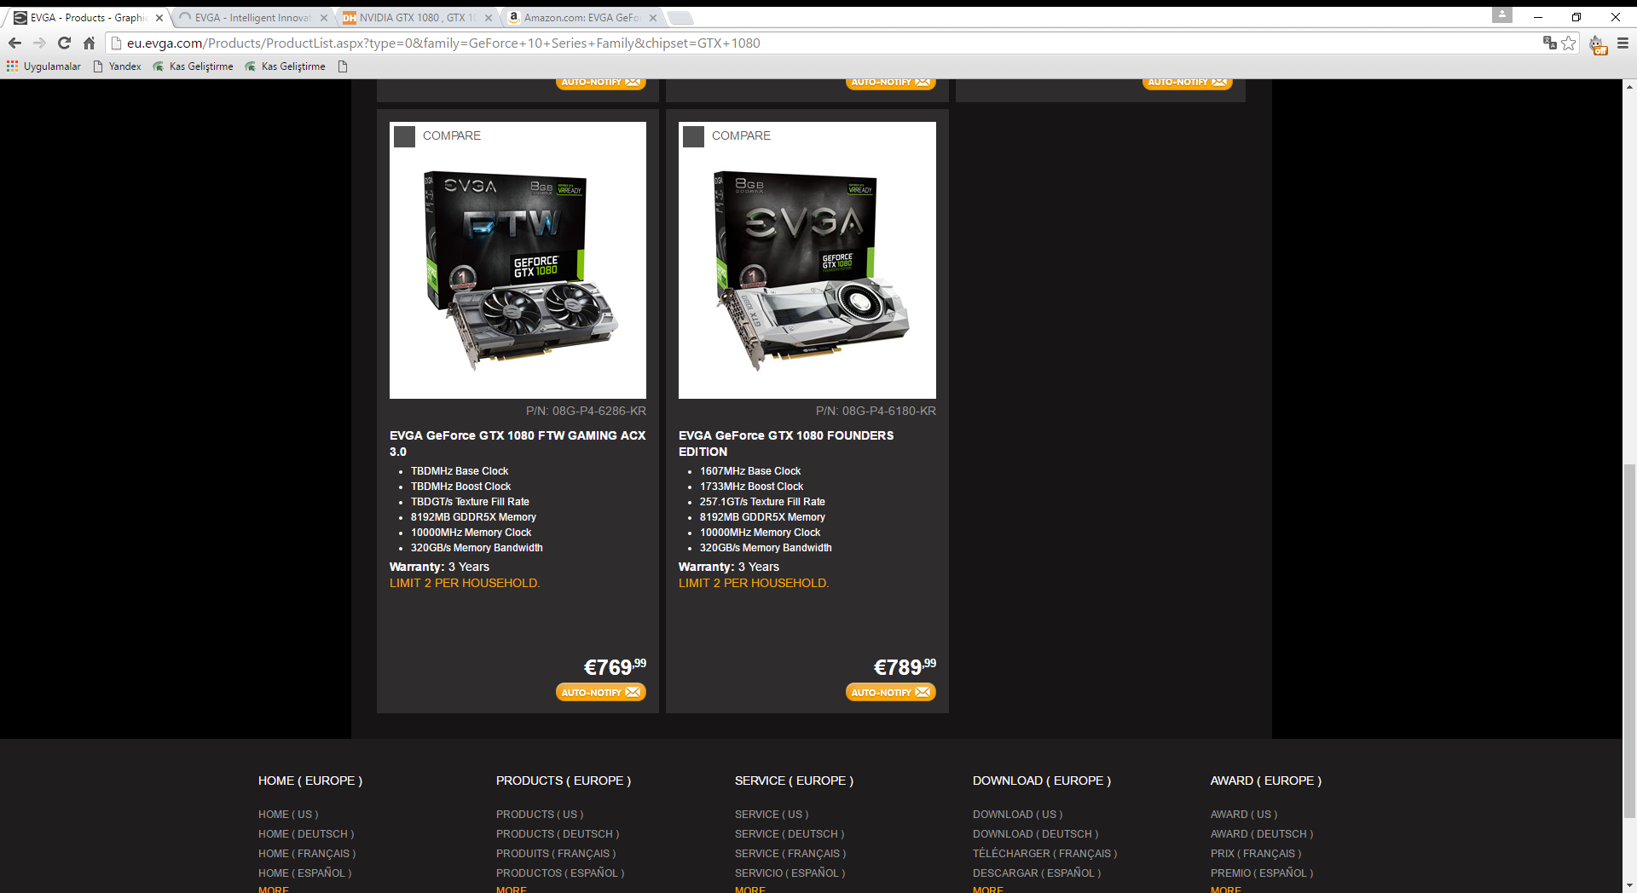The height and width of the screenshot is (893, 1637).
Task: Open PREMIO ( ESPAÑOL ) footer link
Action: 1262,873
